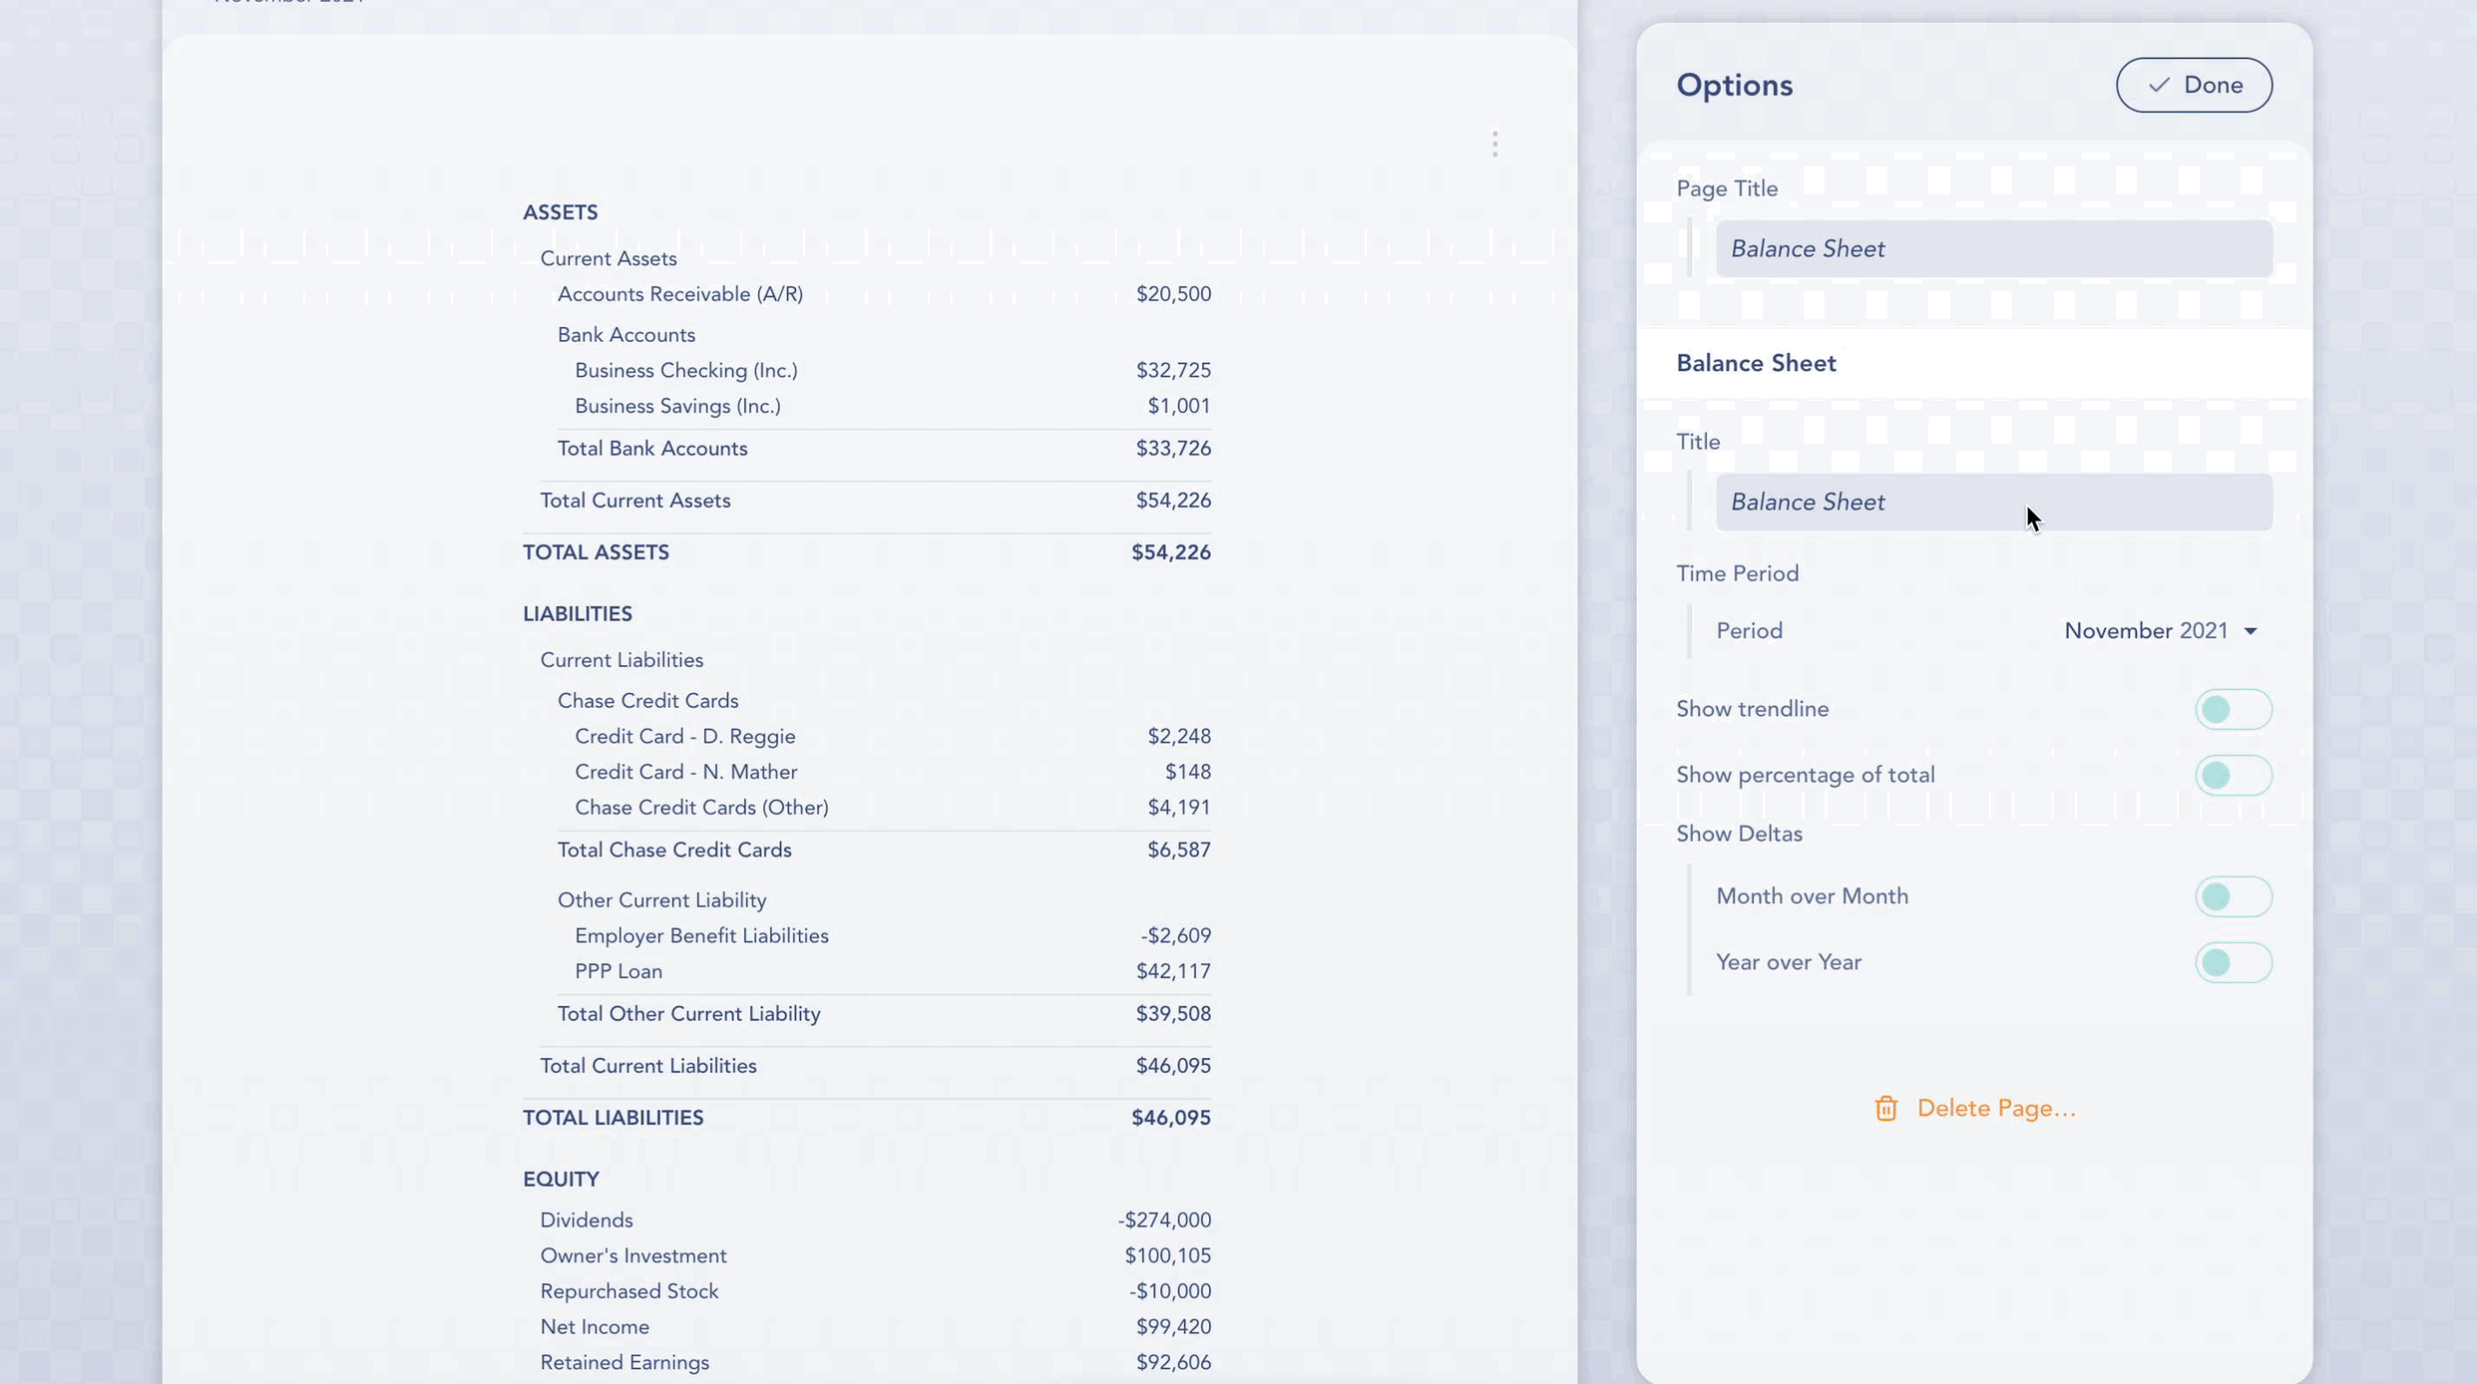2477x1384 pixels.
Task: Toggle Month over Month deltas off
Action: tap(2233, 895)
